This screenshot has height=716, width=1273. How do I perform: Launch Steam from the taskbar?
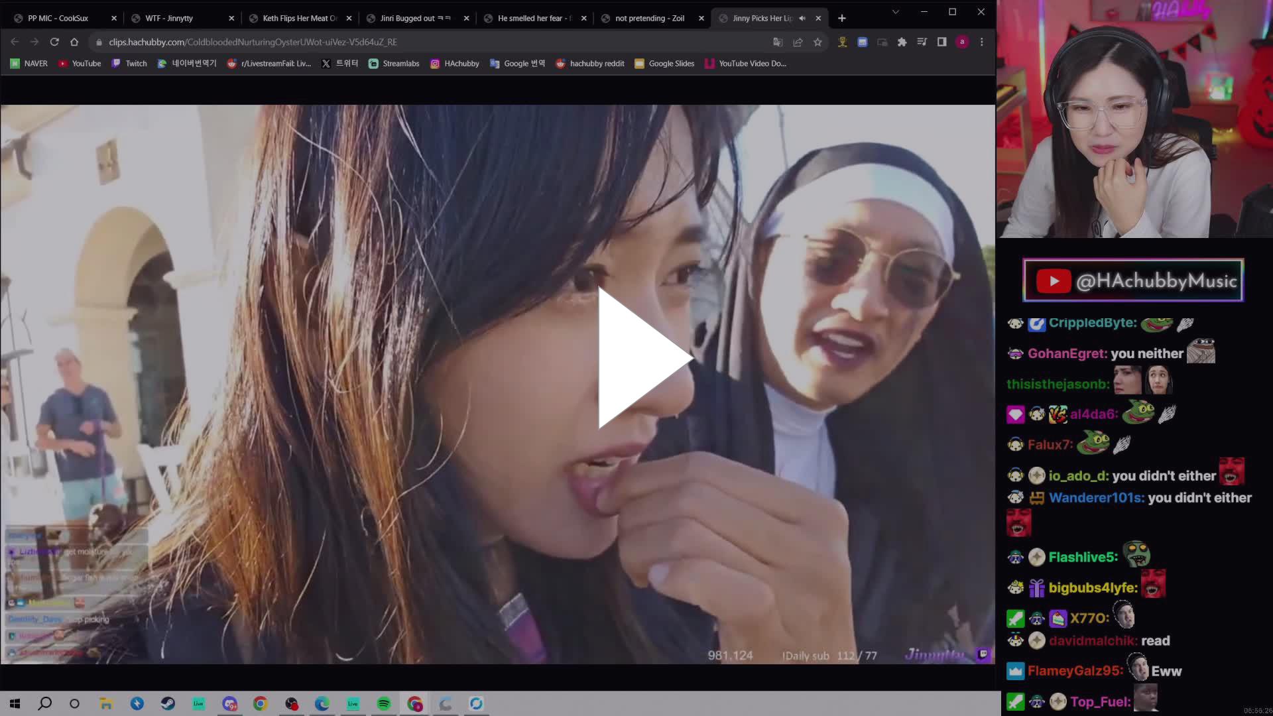click(168, 703)
